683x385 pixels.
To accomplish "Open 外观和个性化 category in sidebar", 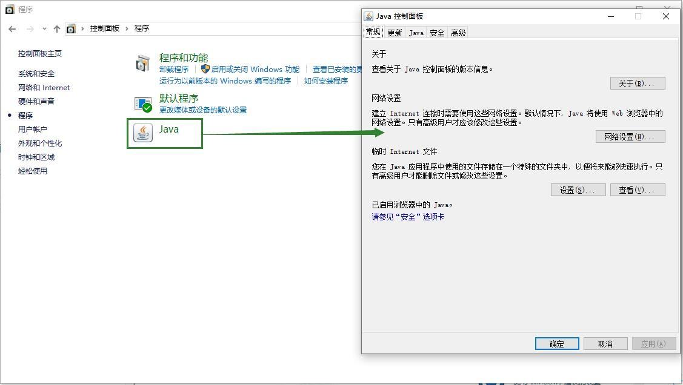I will [x=40, y=143].
